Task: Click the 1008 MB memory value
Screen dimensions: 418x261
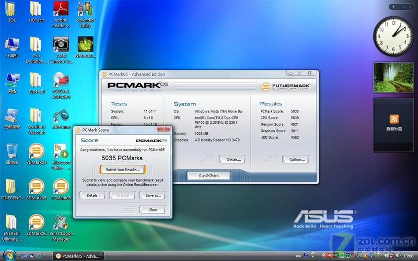Action: point(201,134)
